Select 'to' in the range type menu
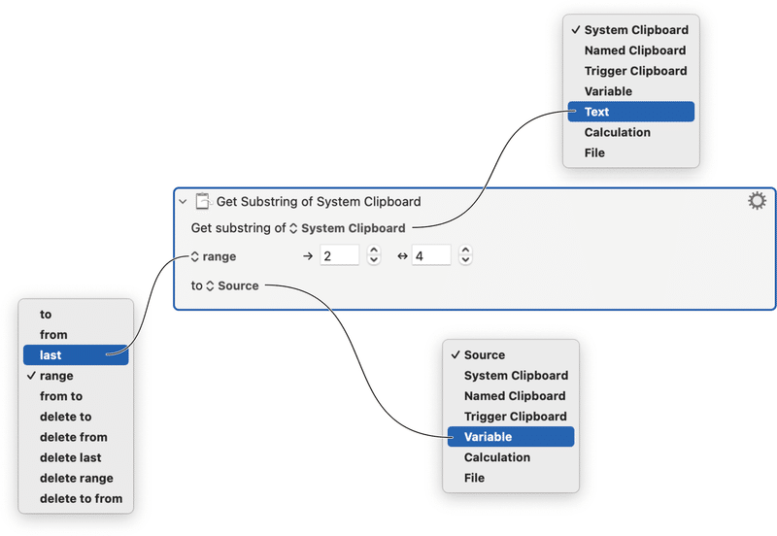 (76, 314)
